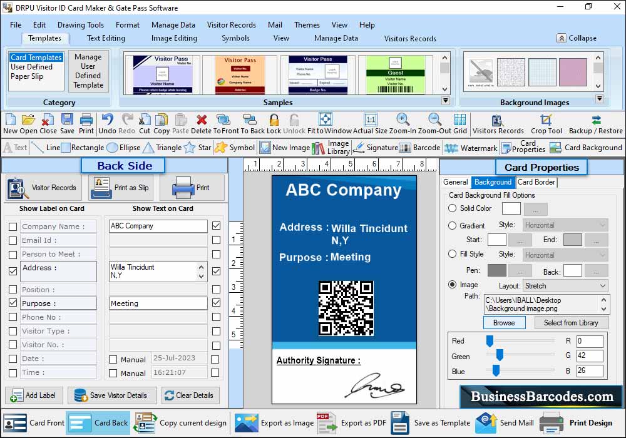
Task: Select the Barcode drawing tool
Action: tap(419, 148)
